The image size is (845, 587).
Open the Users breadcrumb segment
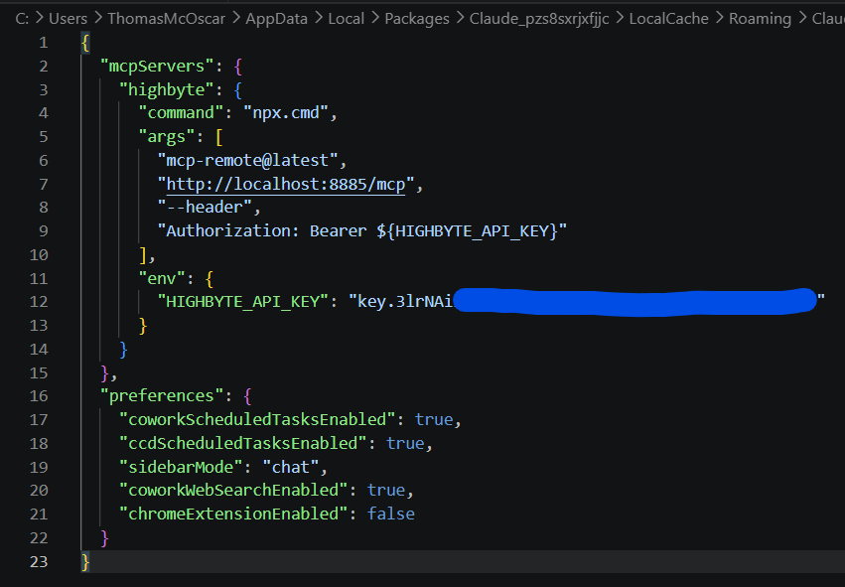click(67, 19)
